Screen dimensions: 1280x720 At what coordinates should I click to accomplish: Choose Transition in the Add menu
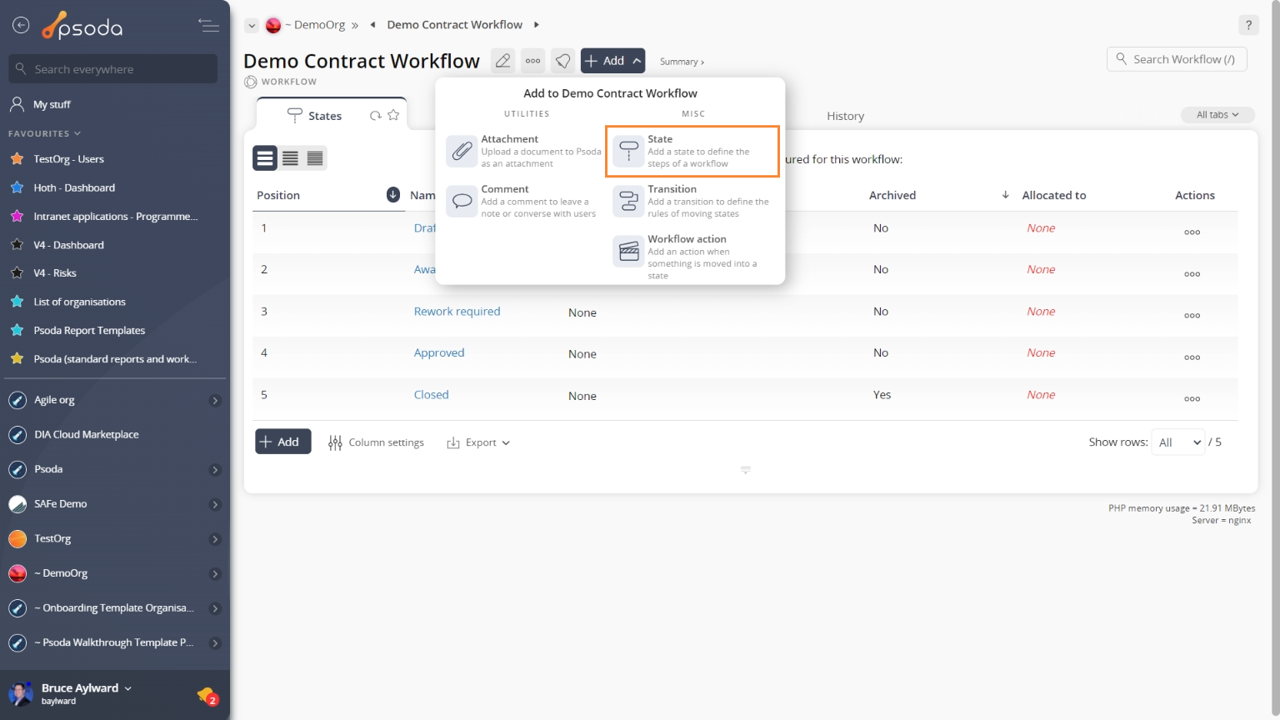[692, 201]
